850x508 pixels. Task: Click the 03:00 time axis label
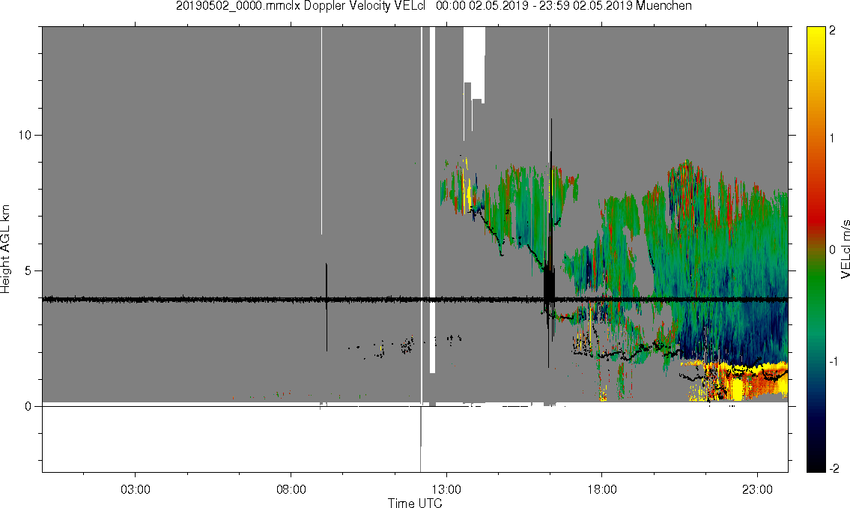click(x=136, y=489)
